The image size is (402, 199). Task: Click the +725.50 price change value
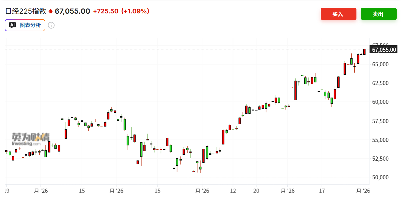(105, 11)
